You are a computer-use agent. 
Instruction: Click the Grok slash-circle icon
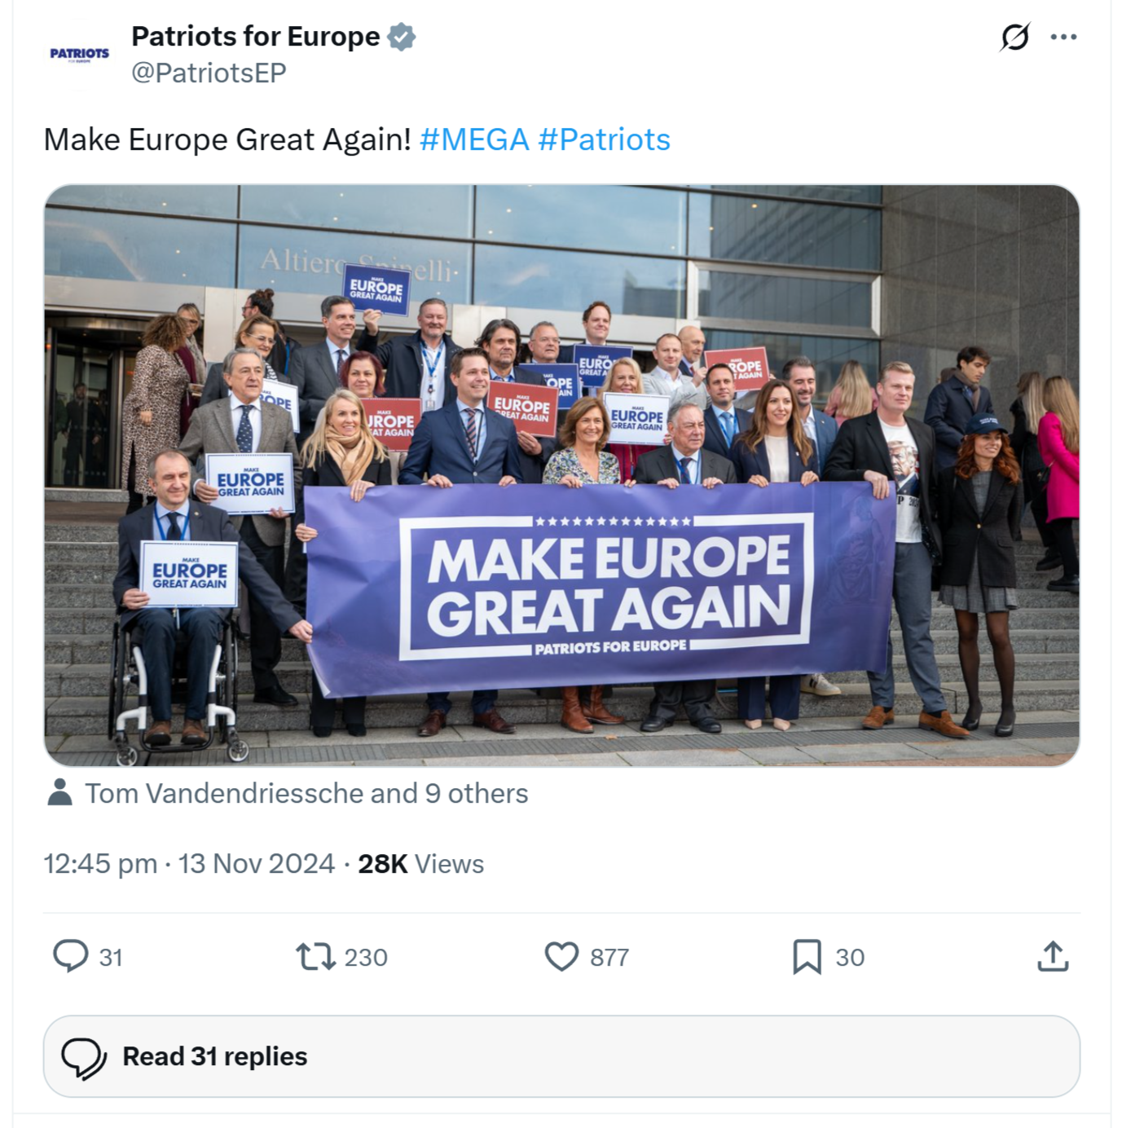tap(1015, 37)
